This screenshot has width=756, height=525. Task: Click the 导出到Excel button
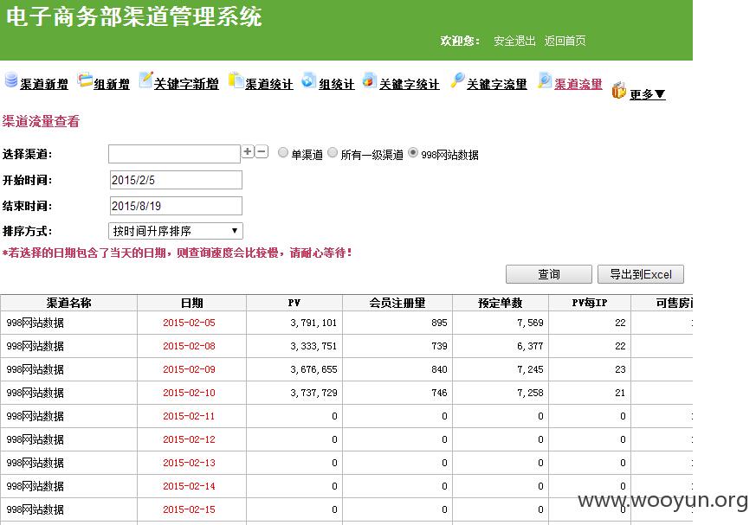pyautogui.click(x=640, y=274)
